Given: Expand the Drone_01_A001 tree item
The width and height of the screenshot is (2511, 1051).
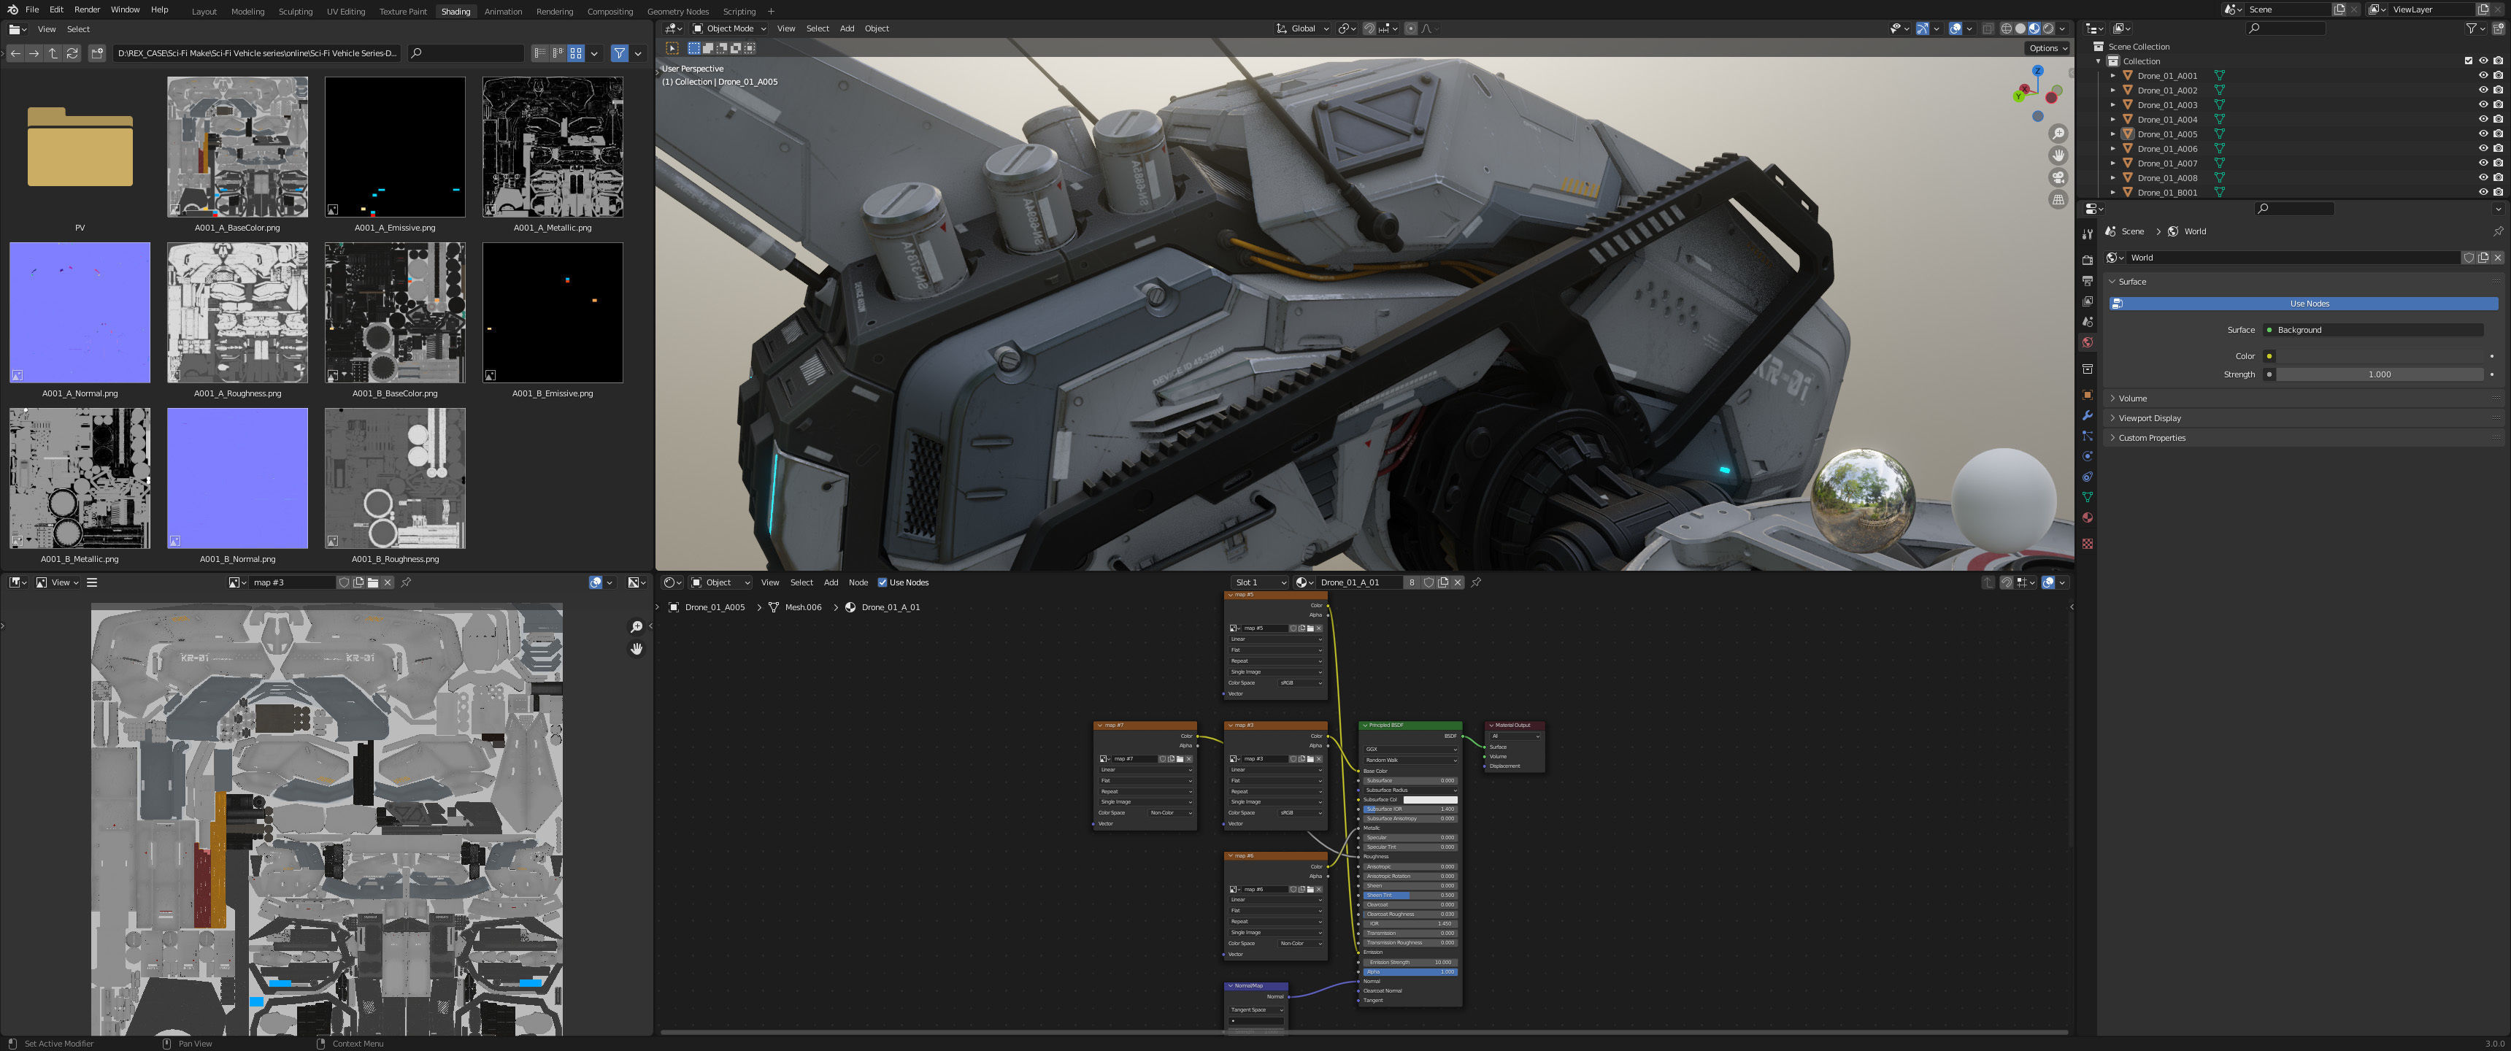Looking at the screenshot, I should click(x=2112, y=76).
